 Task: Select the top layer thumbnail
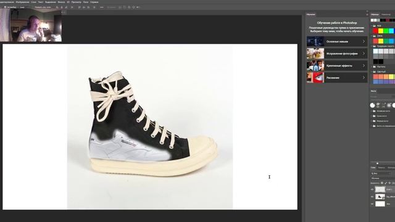(380, 189)
